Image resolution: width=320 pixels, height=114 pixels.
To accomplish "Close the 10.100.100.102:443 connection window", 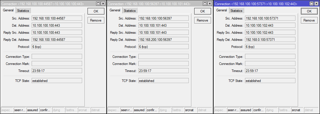I will tap(316, 4).
